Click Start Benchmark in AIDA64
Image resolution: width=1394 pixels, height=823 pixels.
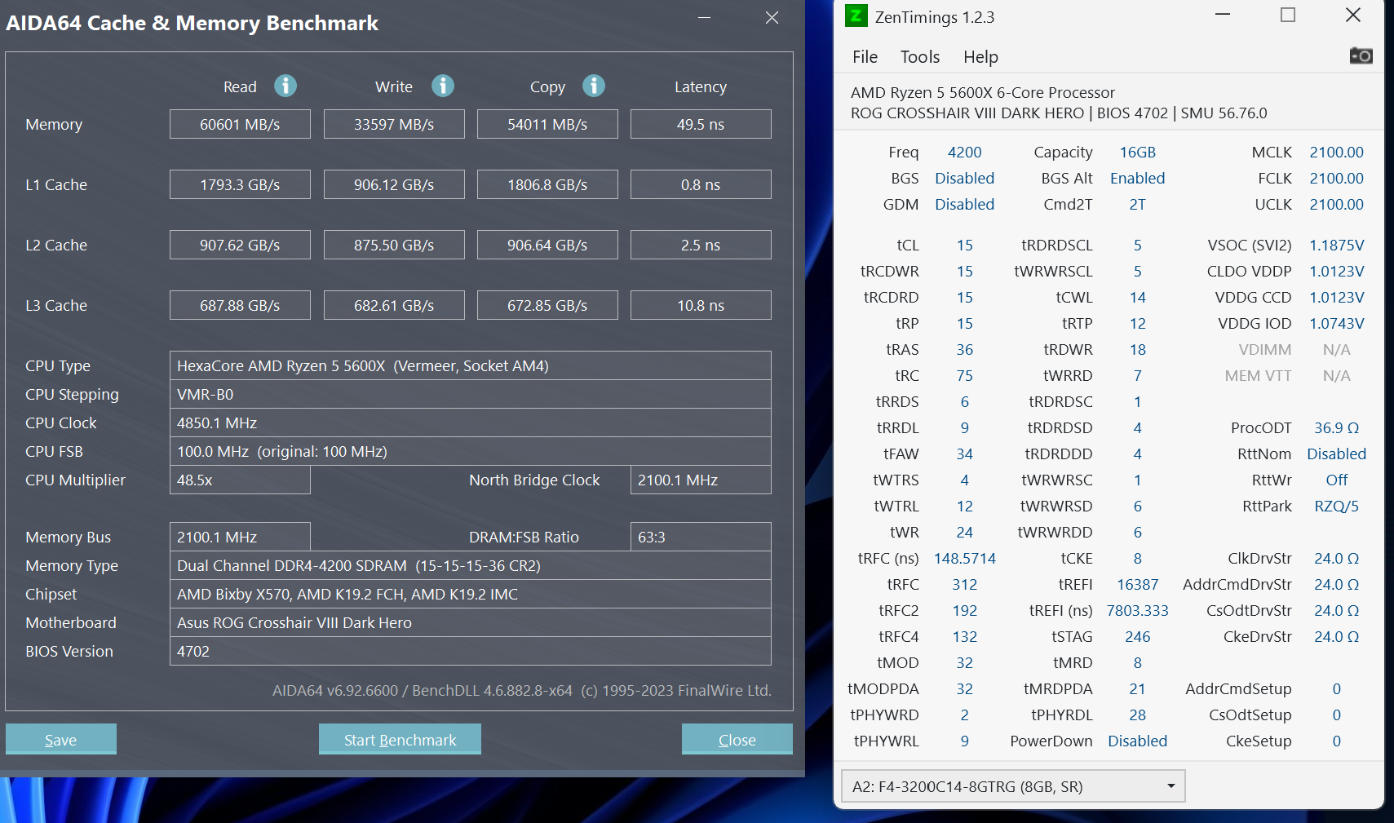click(400, 739)
